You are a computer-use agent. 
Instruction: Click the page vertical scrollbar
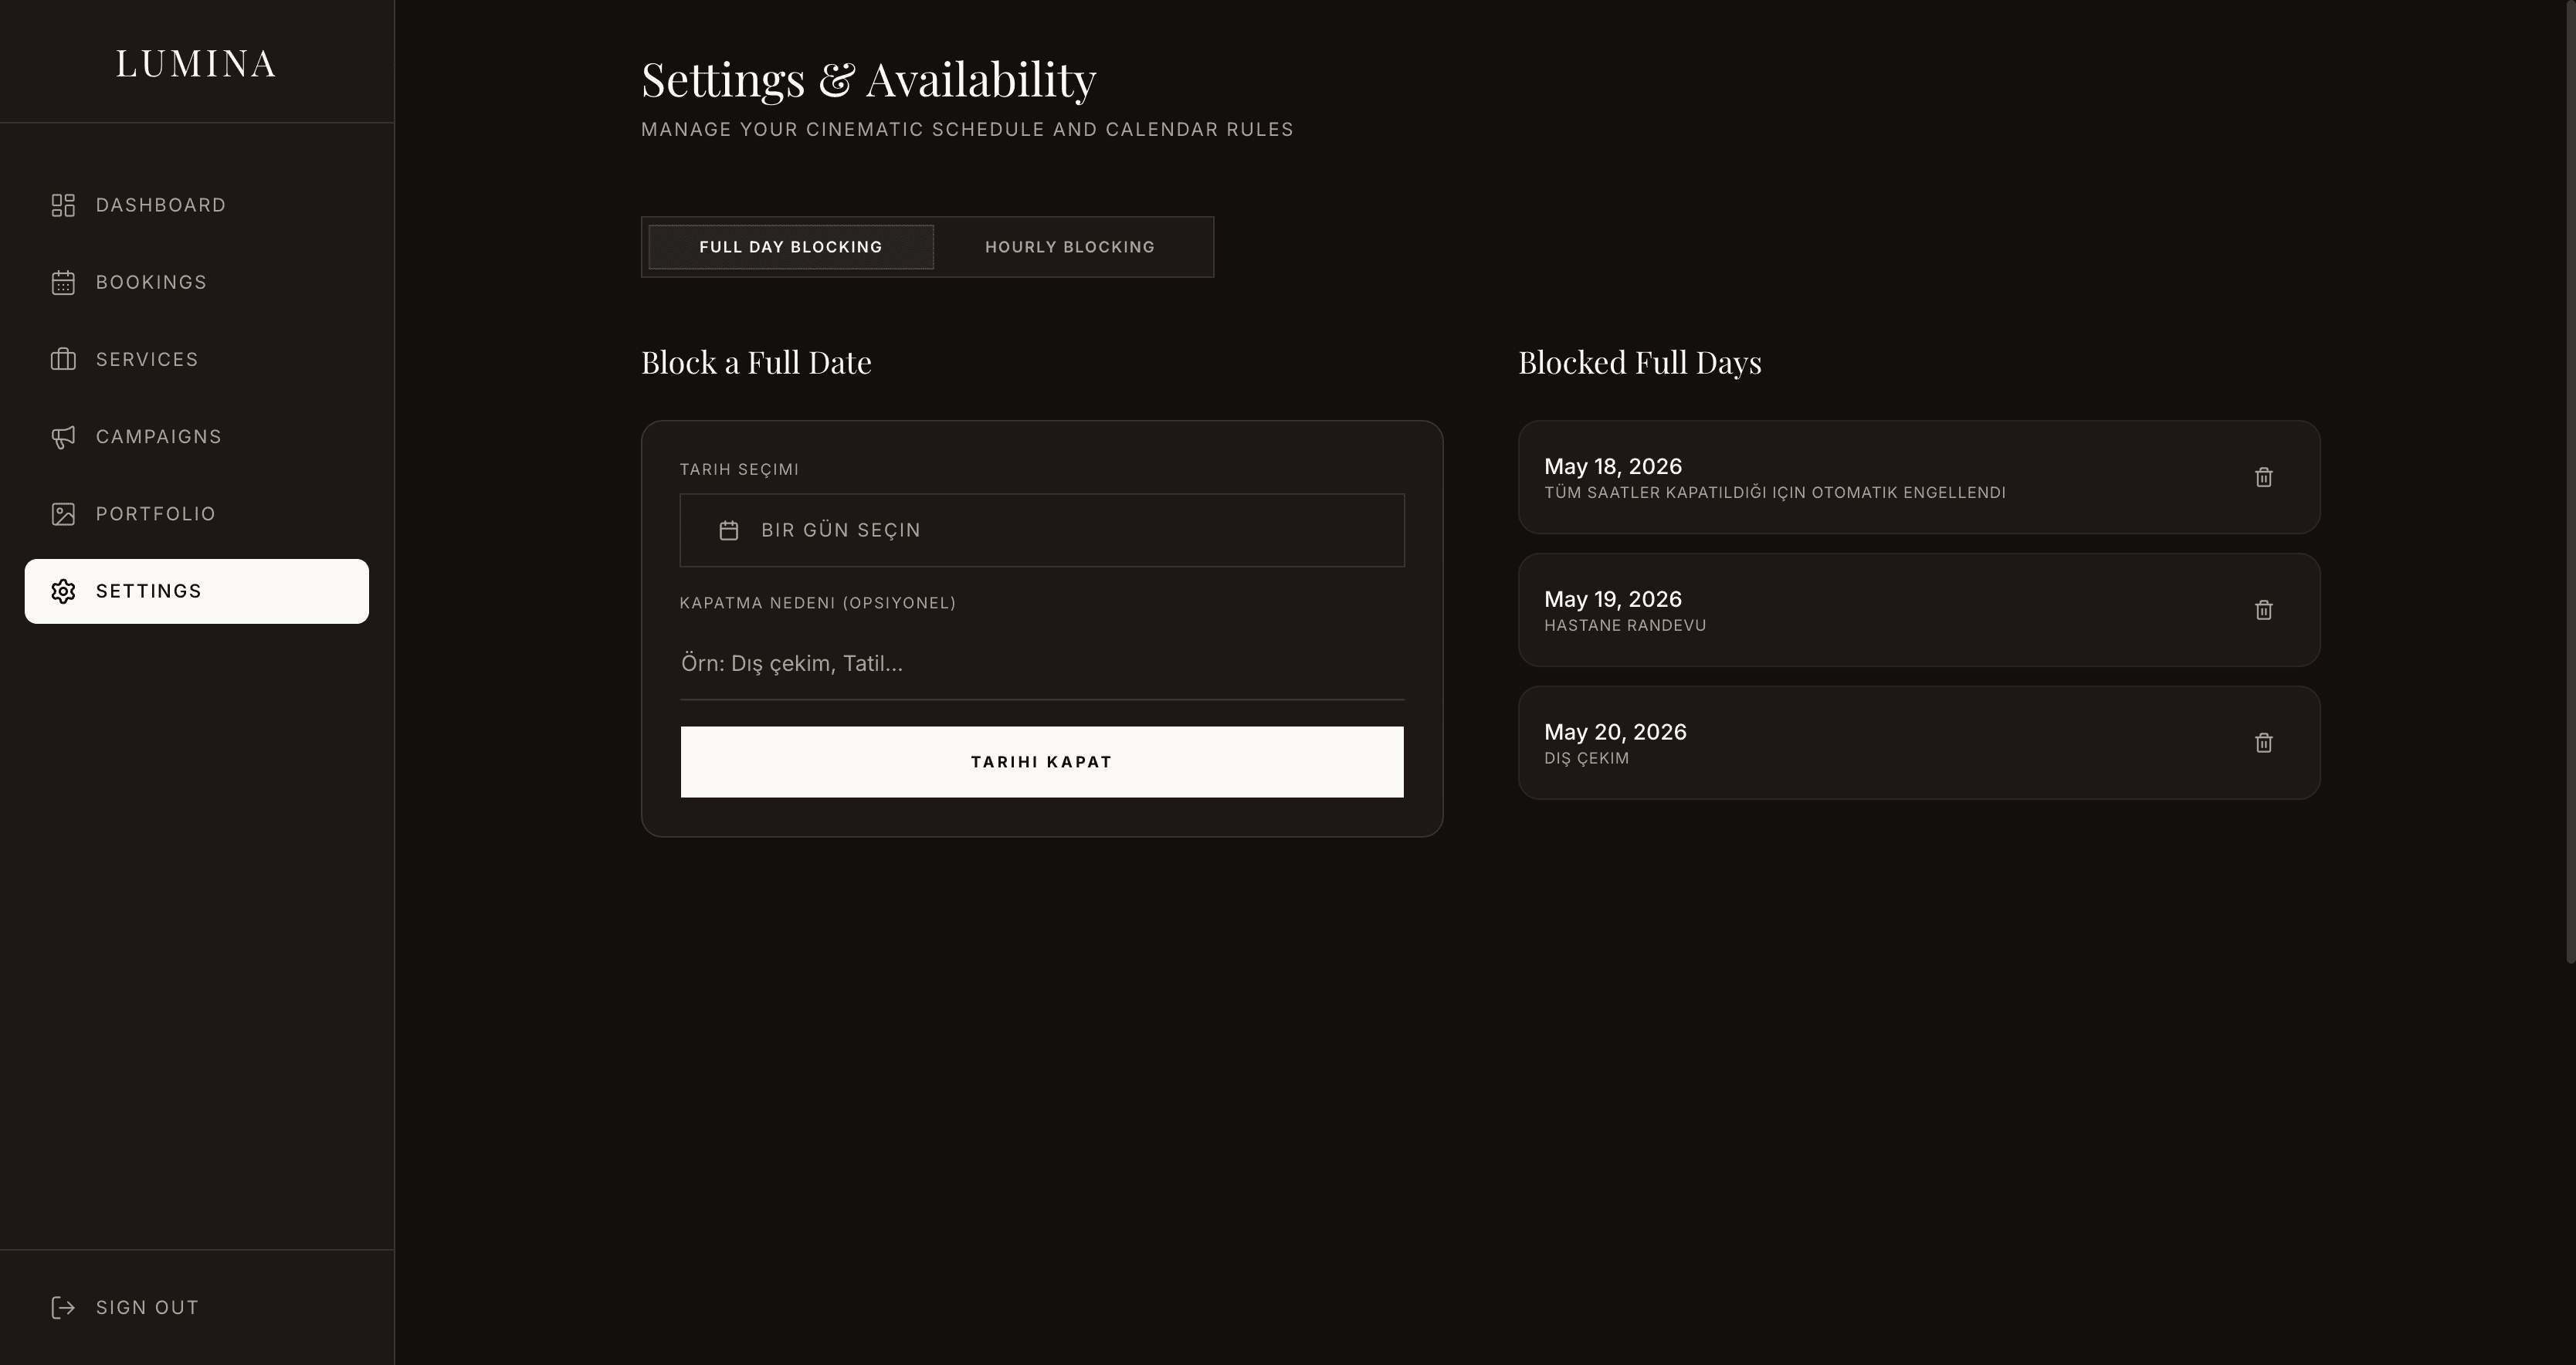pyautogui.click(x=2570, y=482)
